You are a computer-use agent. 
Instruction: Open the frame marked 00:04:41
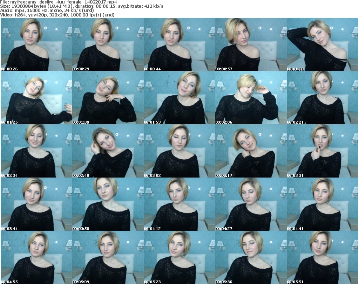click(x=323, y=204)
